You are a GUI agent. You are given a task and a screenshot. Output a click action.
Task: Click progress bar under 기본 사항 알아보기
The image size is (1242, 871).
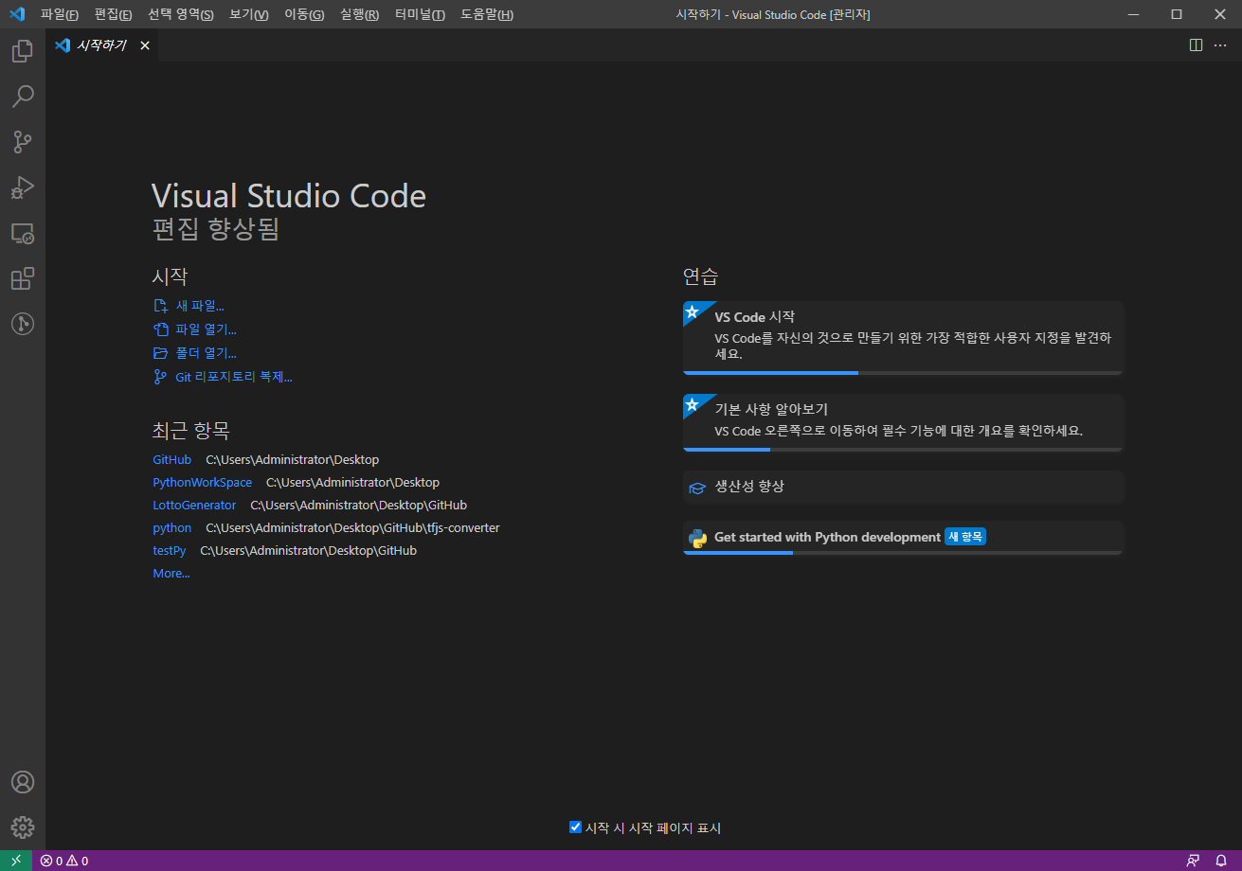tap(903, 450)
